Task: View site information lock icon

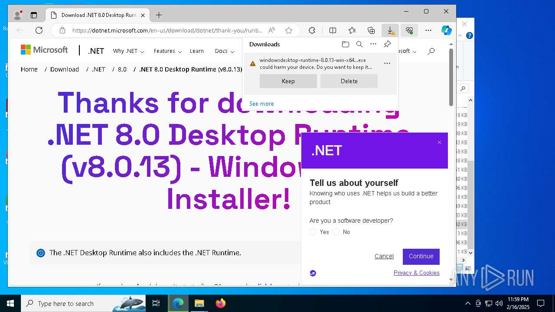Action: point(62,30)
